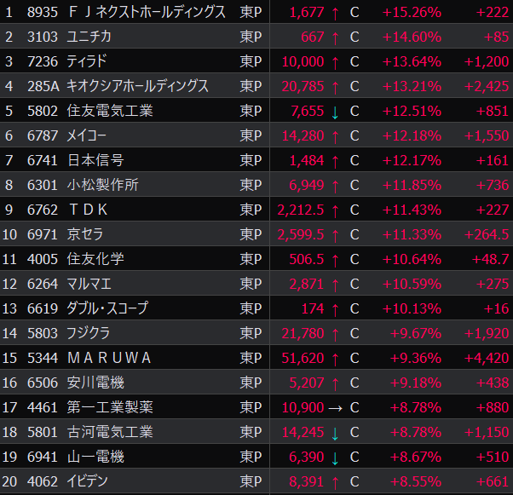The width and height of the screenshot is (513, 495).
Task: Click the up arrow beside イビデン price
Action: click(335, 482)
